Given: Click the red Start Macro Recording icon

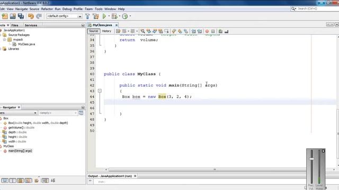Looking at the screenshot, I should pyautogui.click(x=207, y=32).
